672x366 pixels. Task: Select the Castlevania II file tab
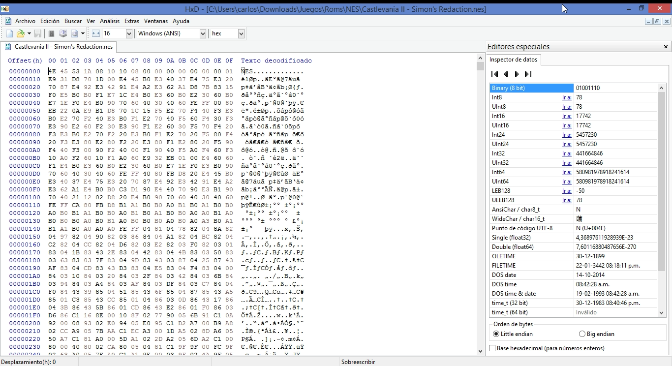click(59, 47)
